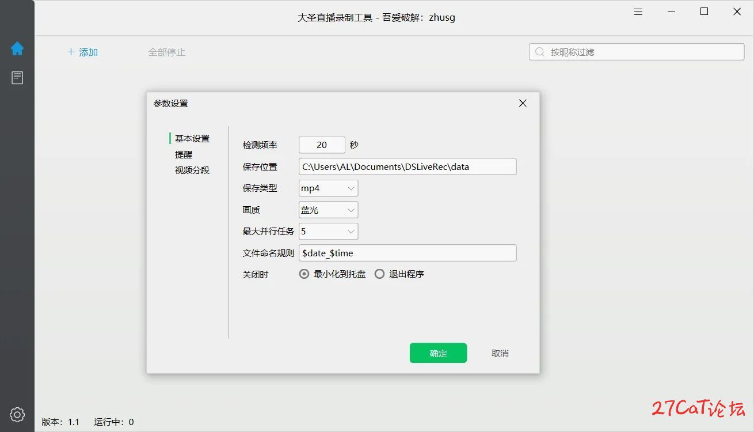Click the 版本：1.1 status text
The width and height of the screenshot is (754, 432).
coord(60,422)
